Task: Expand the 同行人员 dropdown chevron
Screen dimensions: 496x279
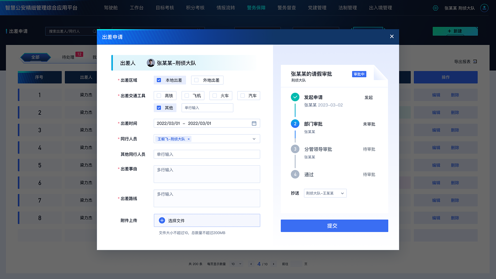Action: coord(254,139)
